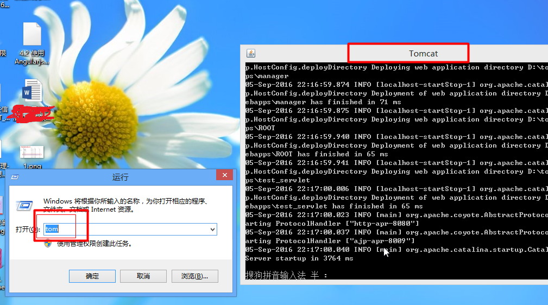Click the Tomcat window title text

click(423, 53)
